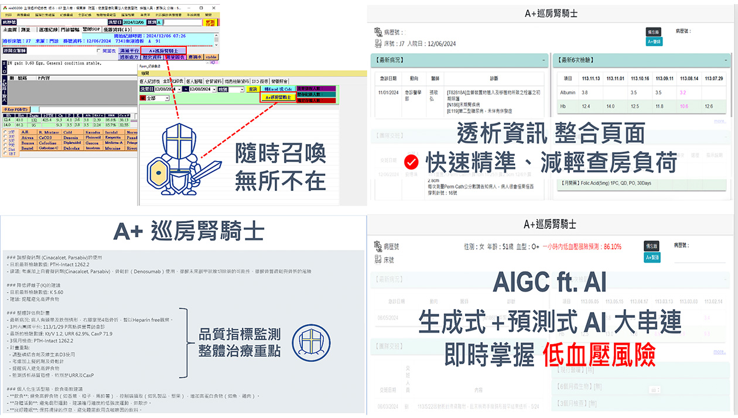Click the red-outlined A+巡房腎騎士 button in main window
738x418 pixels.
163,51
